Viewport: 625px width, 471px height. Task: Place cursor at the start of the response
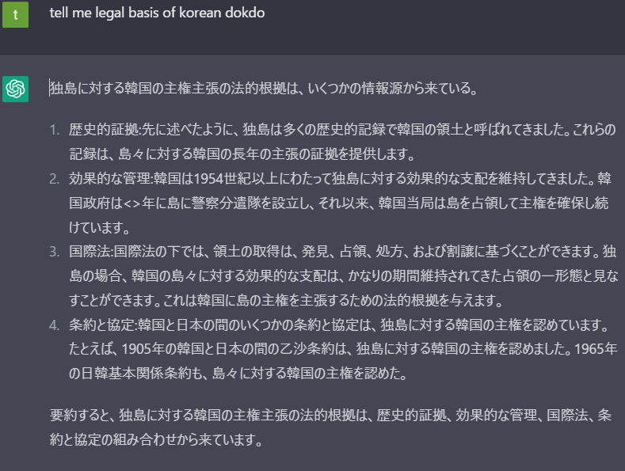coord(50,88)
